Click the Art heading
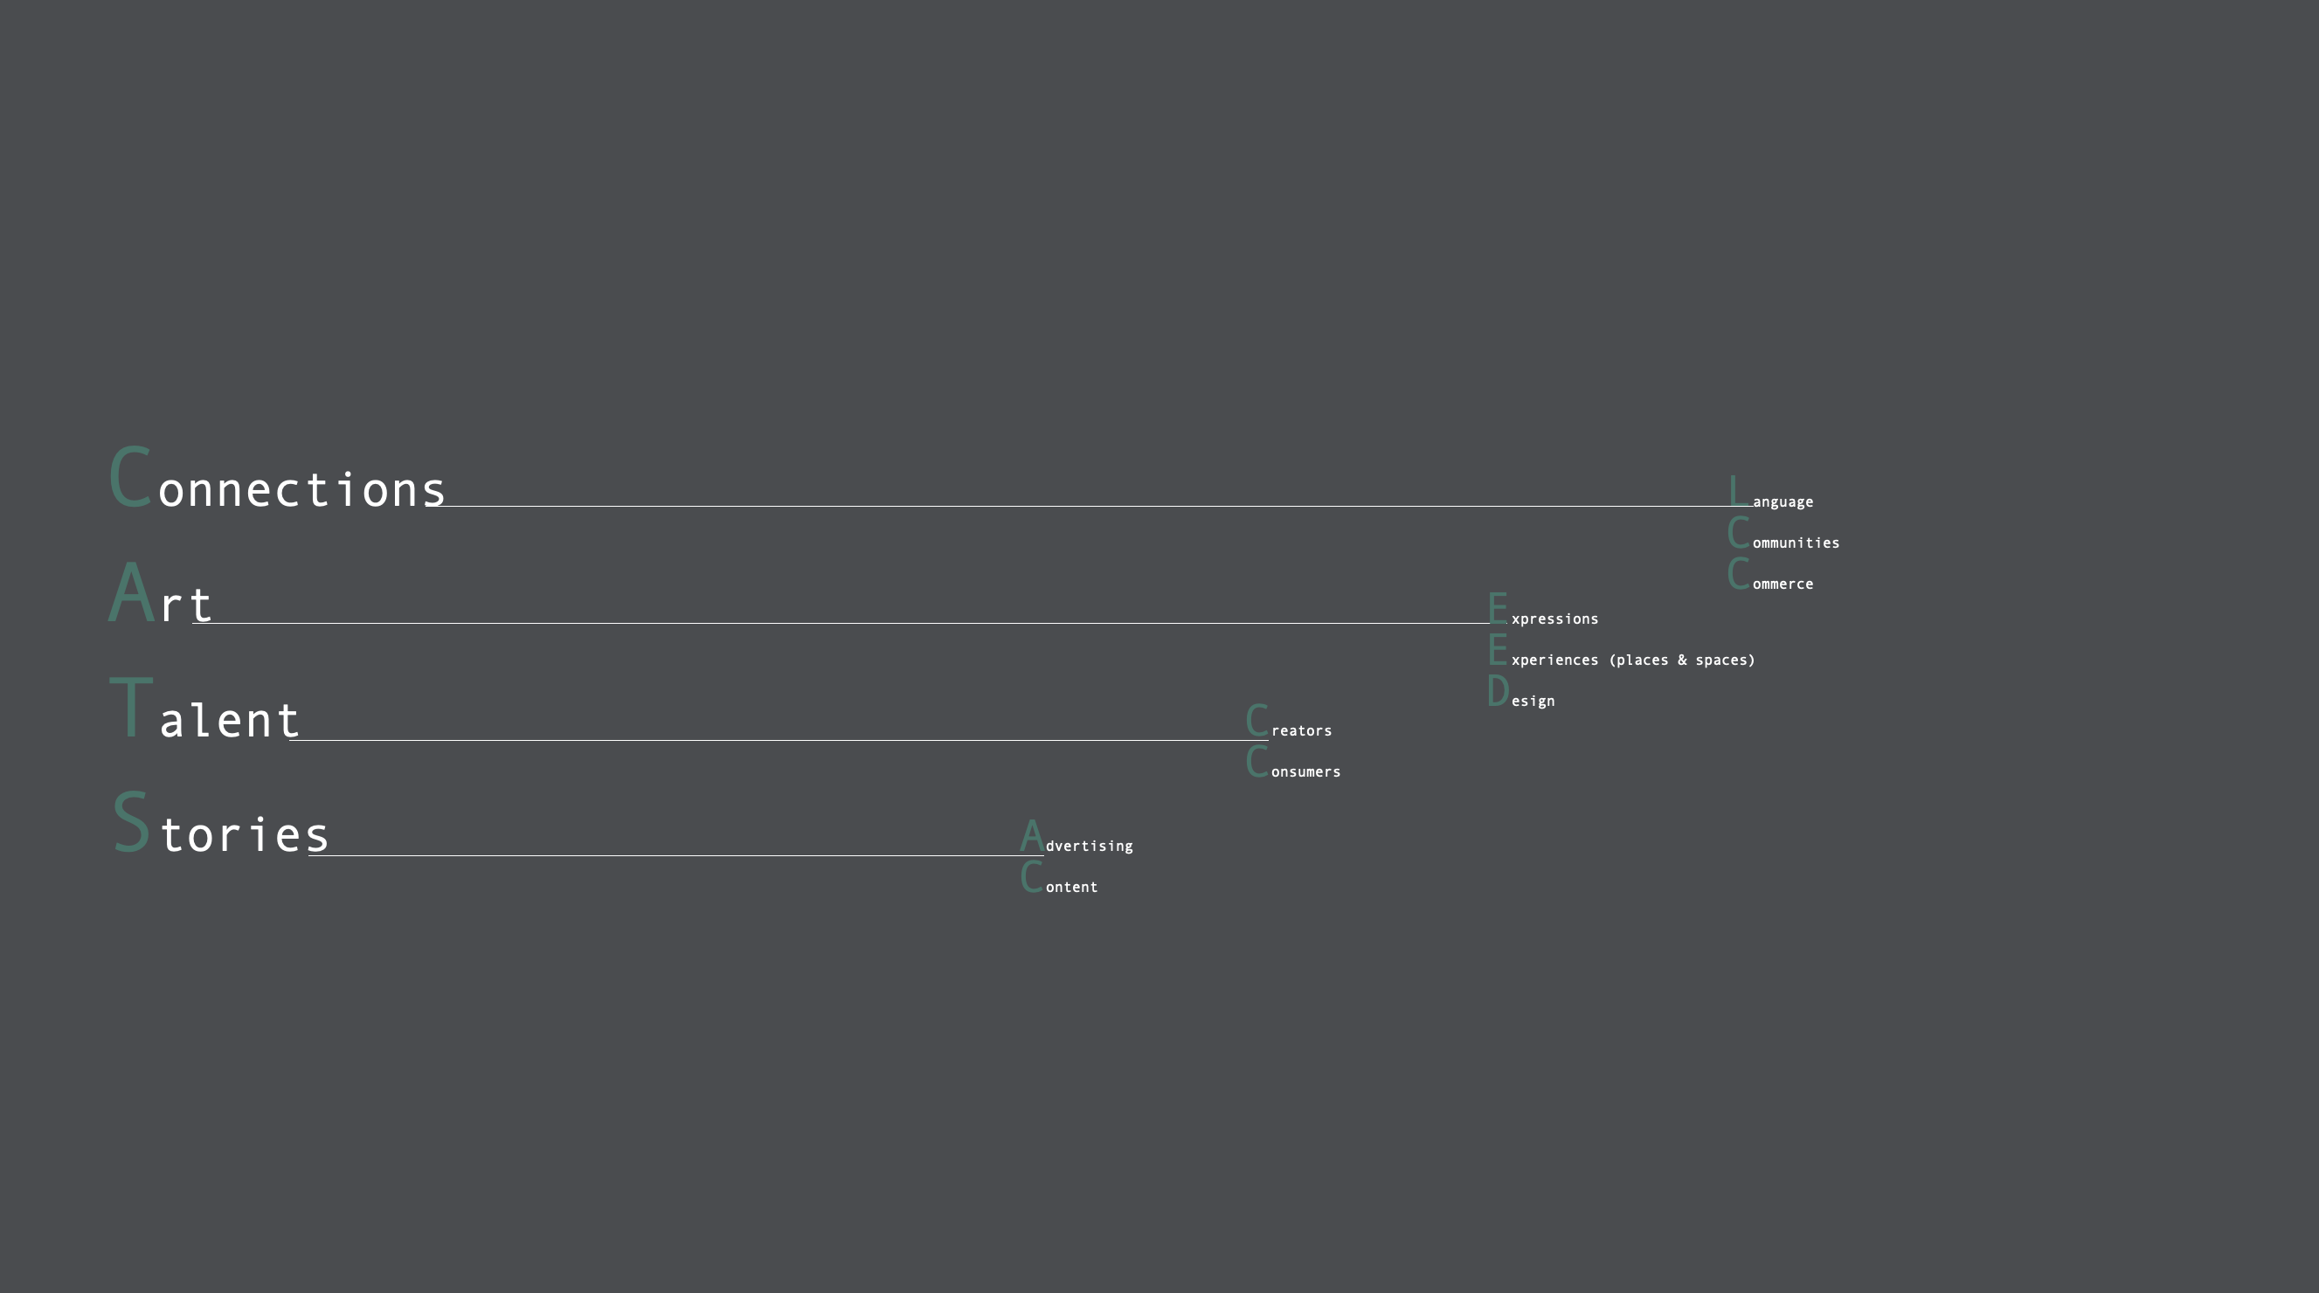 coord(160,593)
